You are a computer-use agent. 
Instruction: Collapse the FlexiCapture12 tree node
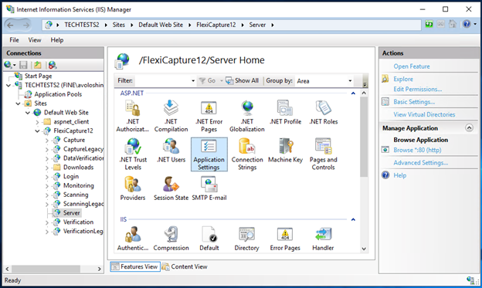(37, 131)
